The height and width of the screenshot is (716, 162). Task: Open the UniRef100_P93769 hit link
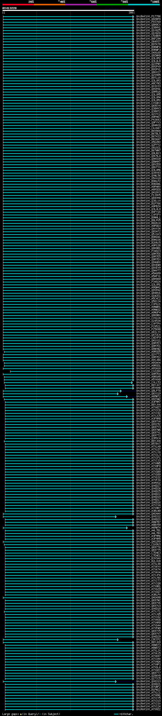pos(148,22)
